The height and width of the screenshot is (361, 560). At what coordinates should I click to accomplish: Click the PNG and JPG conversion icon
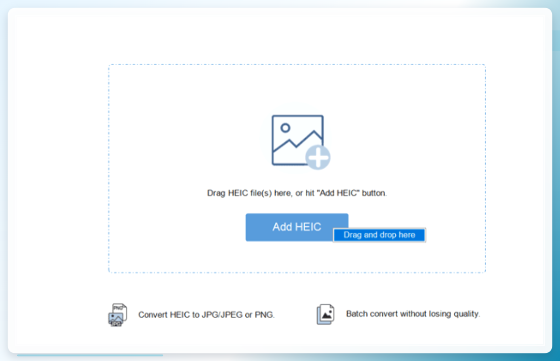pyautogui.click(x=118, y=315)
